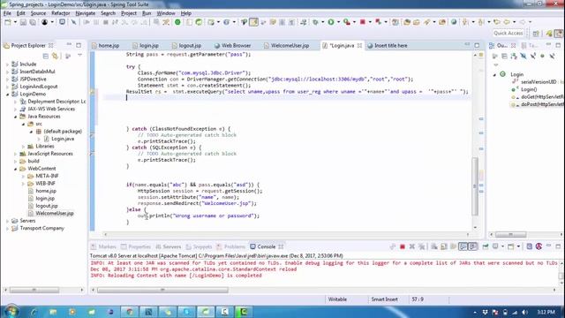The width and height of the screenshot is (565, 318).
Task: Expand the JSPDirective project node
Action: (x=8, y=79)
